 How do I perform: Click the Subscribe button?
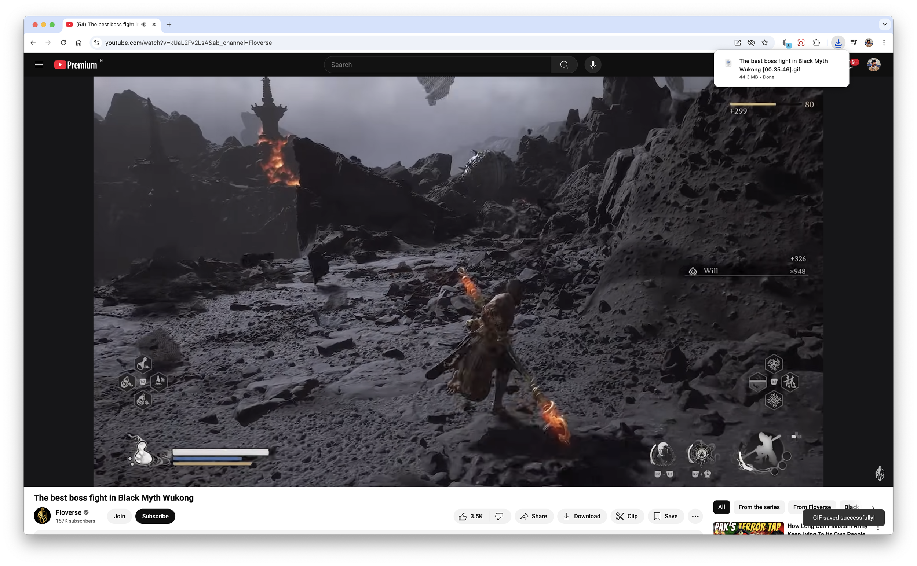[155, 516]
